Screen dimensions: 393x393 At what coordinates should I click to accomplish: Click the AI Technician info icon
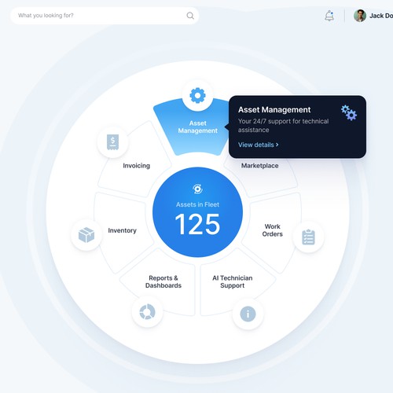pos(248,314)
